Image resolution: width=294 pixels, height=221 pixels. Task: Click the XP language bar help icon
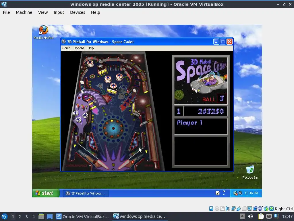[218, 193]
